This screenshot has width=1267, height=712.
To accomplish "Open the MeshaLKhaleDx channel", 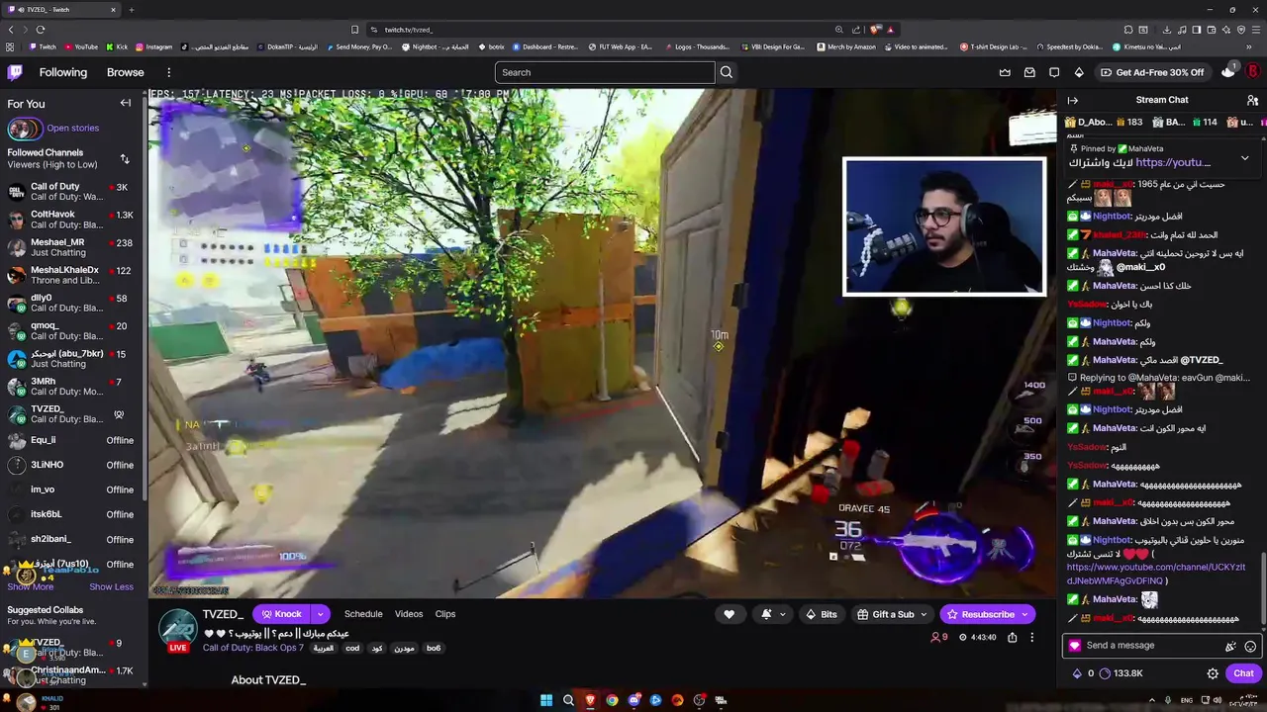I will (69, 275).
